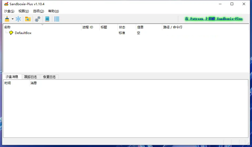Sort by the 名称 column header
The width and height of the screenshot is (252, 147).
(42, 27)
